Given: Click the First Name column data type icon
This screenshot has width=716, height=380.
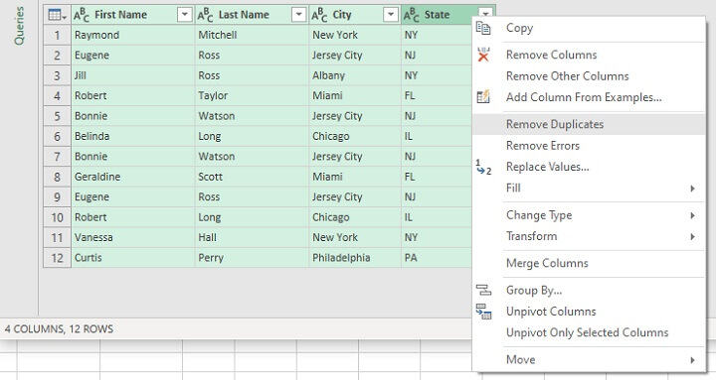Looking at the screenshot, I should click(x=81, y=15).
